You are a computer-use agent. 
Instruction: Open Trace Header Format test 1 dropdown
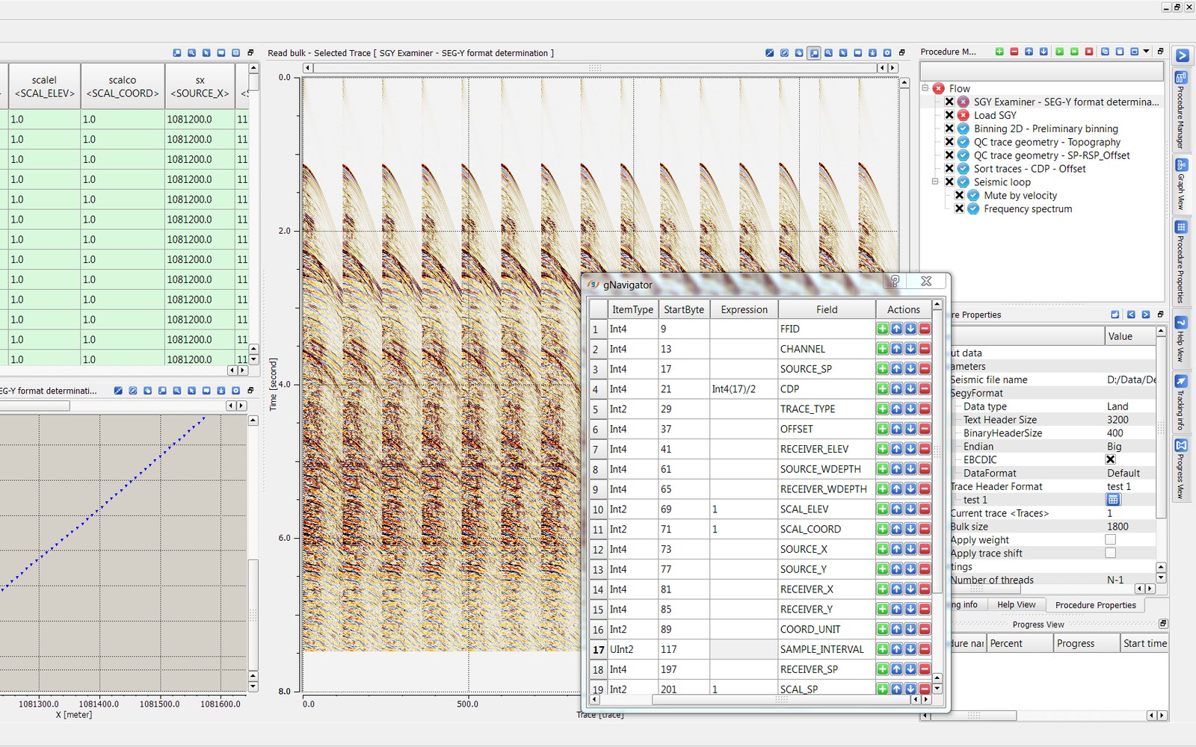point(1130,486)
